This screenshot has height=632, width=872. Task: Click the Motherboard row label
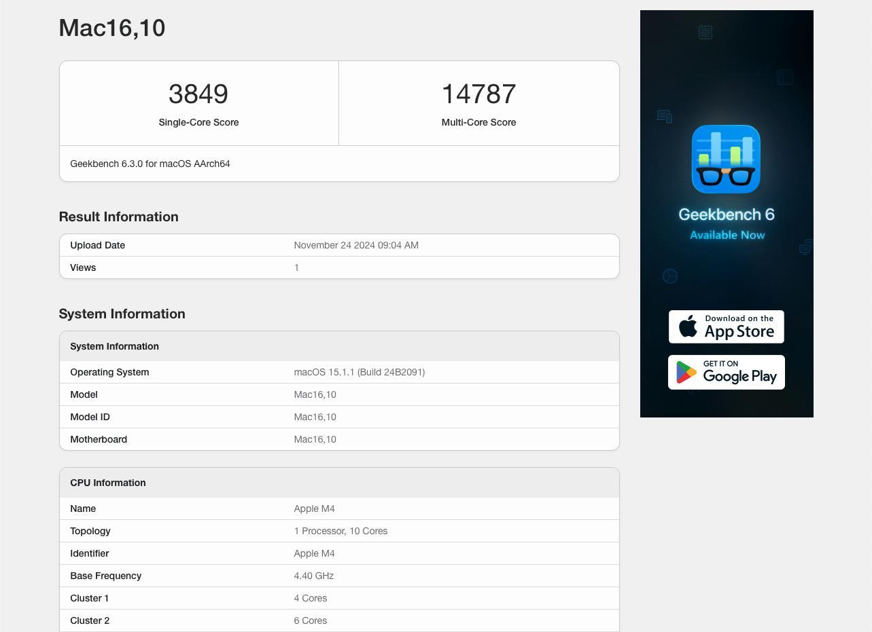pyautogui.click(x=99, y=439)
